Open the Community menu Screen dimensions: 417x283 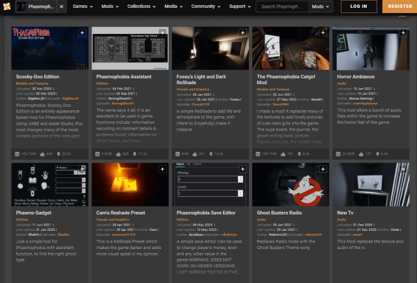(206, 7)
